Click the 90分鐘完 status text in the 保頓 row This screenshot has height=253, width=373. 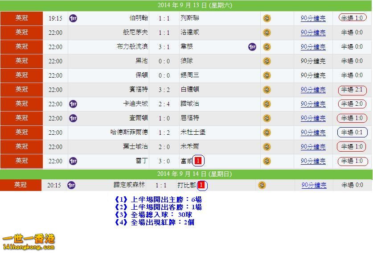click(313, 75)
